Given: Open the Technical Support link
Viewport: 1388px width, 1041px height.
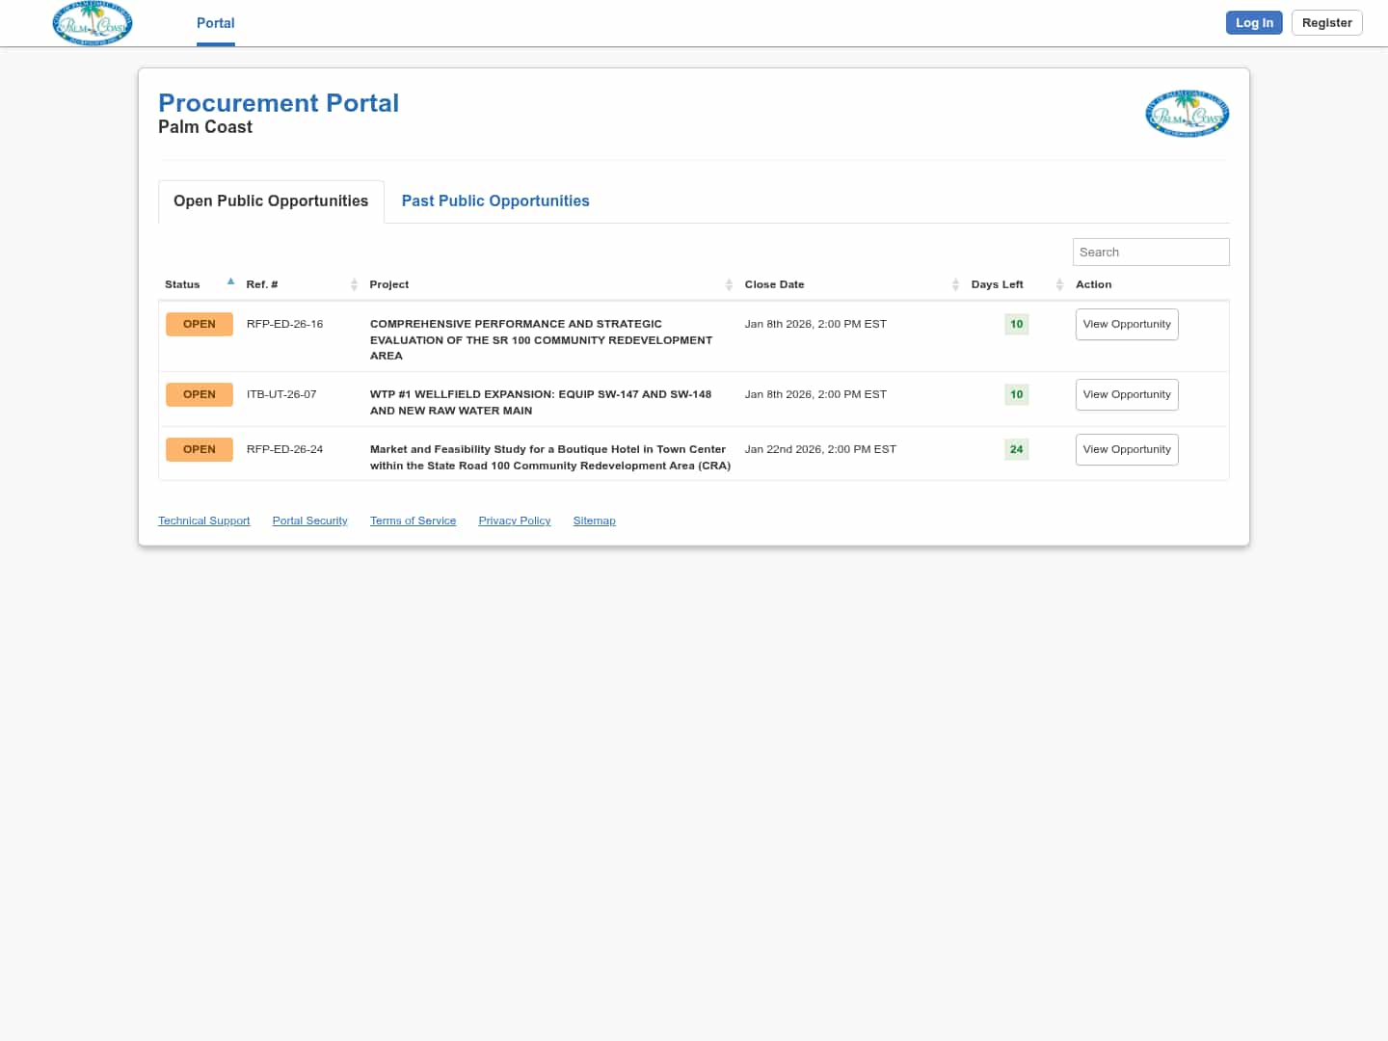Looking at the screenshot, I should click(204, 521).
